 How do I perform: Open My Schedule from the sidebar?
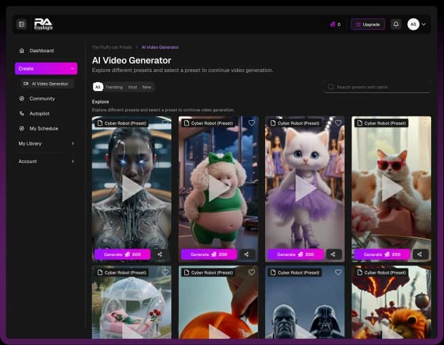pyautogui.click(x=43, y=128)
